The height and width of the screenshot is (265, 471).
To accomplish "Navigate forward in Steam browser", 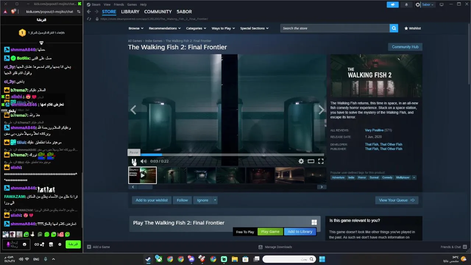I will coord(96,12).
